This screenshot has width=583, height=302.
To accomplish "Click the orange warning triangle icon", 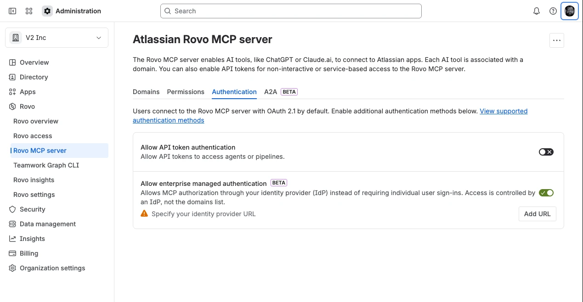I will [x=144, y=213].
